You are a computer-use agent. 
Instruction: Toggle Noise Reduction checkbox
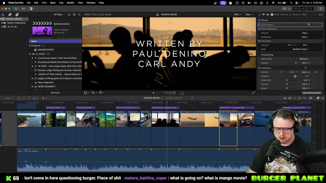click(259, 29)
